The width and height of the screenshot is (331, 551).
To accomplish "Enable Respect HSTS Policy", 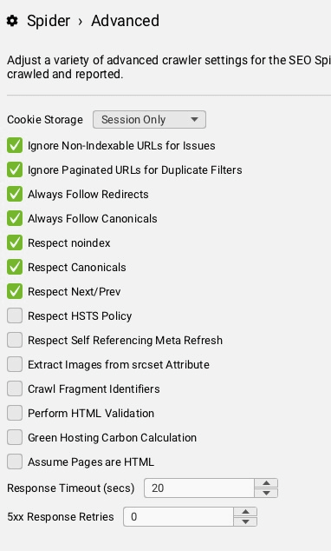I will (x=15, y=315).
